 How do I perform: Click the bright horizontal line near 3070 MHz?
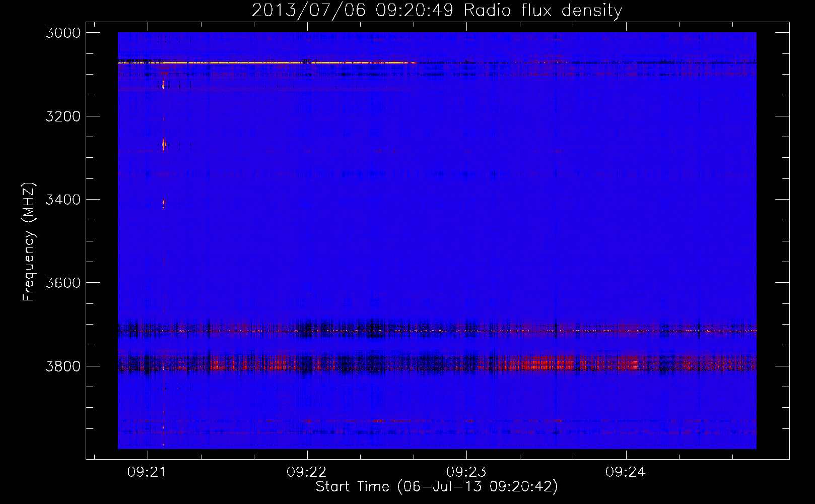[x=267, y=62]
